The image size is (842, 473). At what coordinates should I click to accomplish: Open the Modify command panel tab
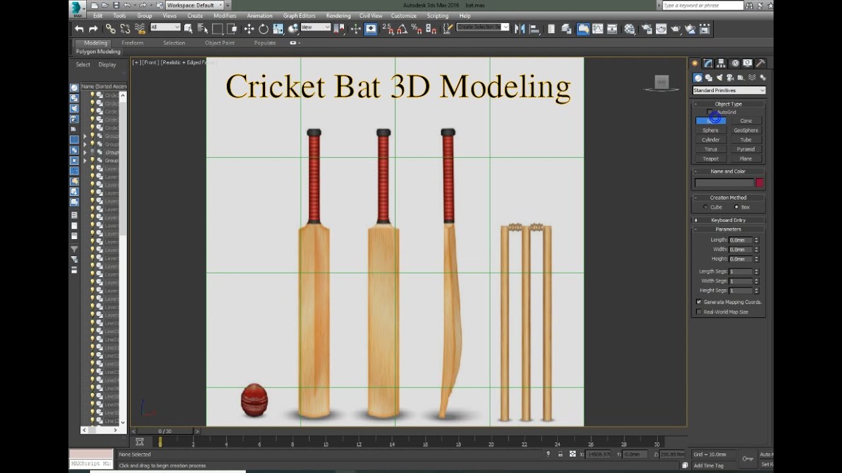[x=708, y=63]
